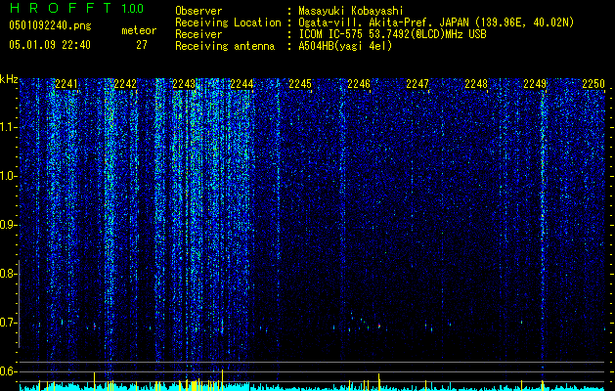Select the file name 0501092240.png

[50, 26]
